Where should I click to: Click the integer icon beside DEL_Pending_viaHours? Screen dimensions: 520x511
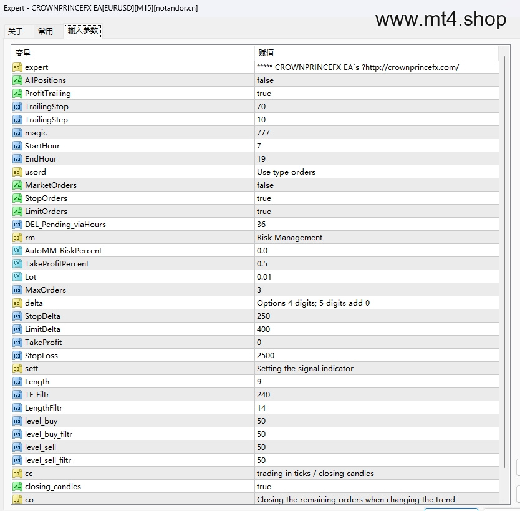point(17,225)
